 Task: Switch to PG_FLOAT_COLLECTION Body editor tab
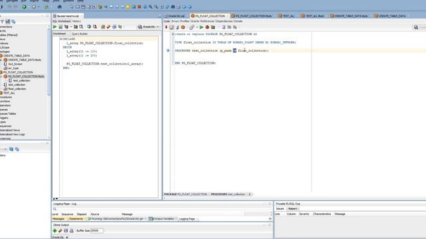252,16
